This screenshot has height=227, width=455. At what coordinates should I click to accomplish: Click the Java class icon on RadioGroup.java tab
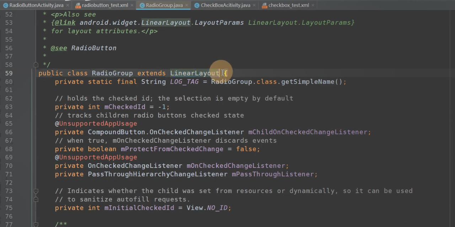(x=142, y=5)
